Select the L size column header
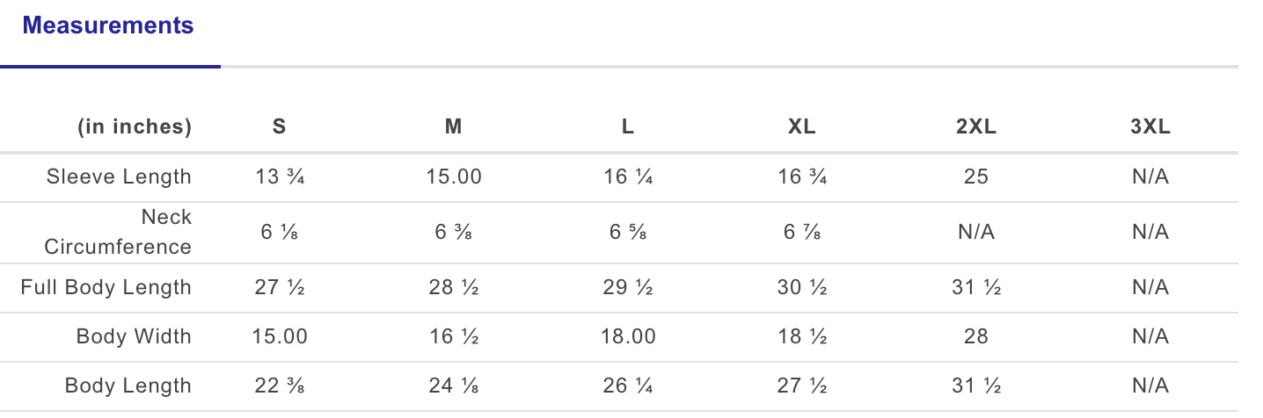This screenshot has width=1263, height=418. (627, 126)
